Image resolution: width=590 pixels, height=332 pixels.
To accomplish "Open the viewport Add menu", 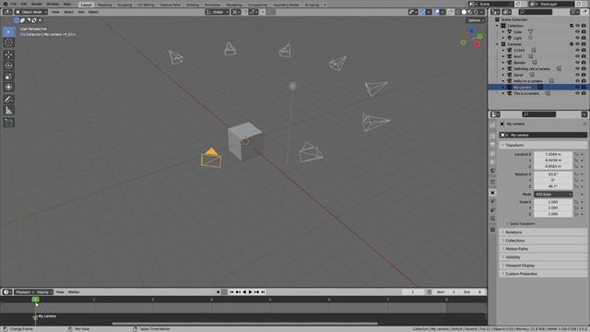I will (81, 12).
